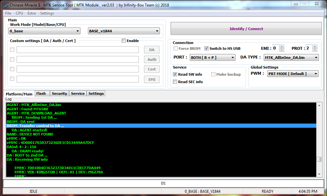The width and height of the screenshot is (327, 196).
Task: Select log line 'NAND : DEVICE NOT FOUND'
Action: point(161,134)
